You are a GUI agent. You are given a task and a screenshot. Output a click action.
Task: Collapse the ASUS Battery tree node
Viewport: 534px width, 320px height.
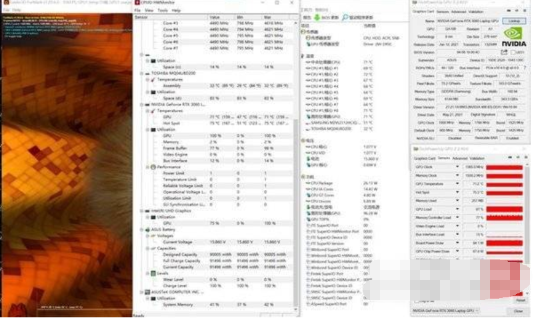[x=142, y=229]
